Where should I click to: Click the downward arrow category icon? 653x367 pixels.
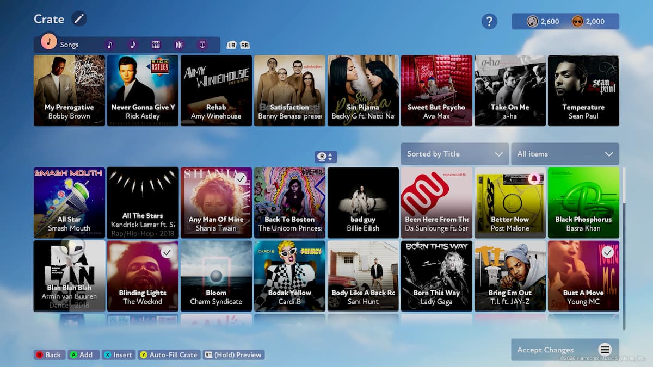click(202, 45)
